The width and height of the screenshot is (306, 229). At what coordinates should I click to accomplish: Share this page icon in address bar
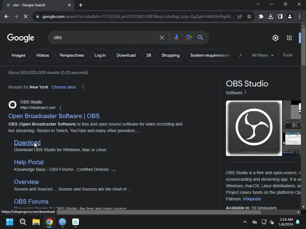pos(240,17)
